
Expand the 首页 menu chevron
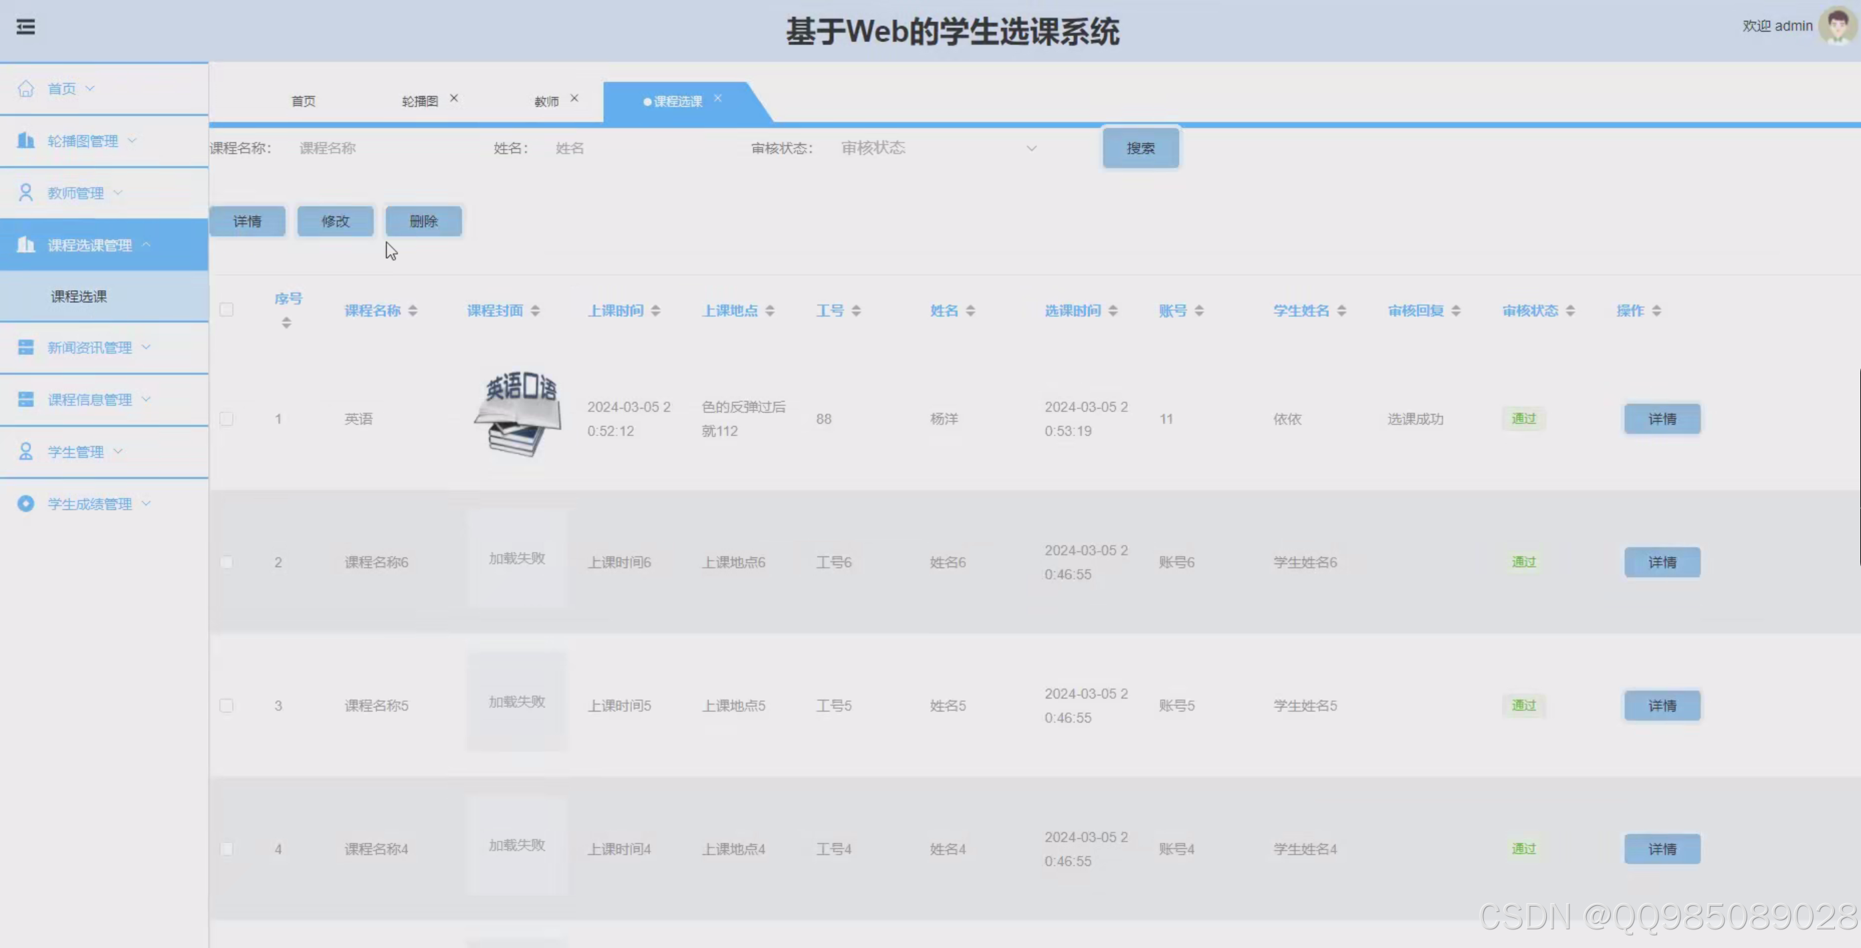[90, 88]
